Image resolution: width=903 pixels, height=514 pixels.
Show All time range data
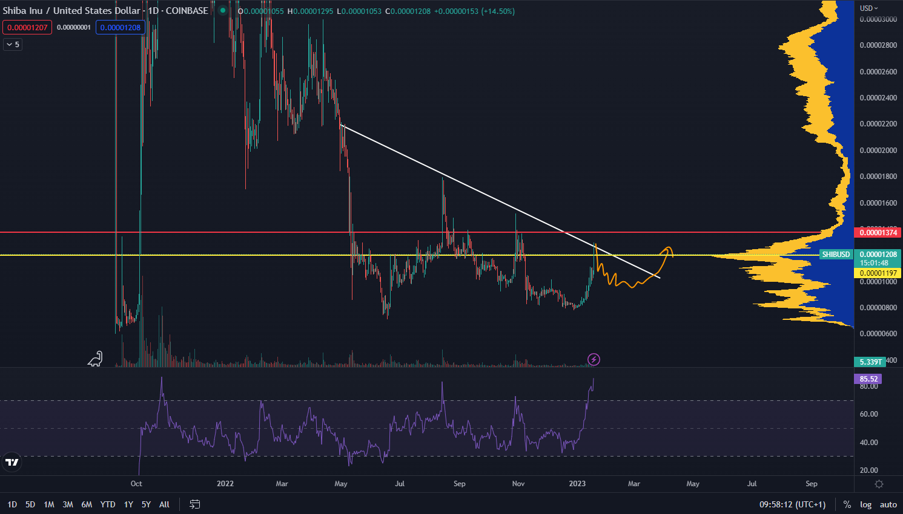tap(164, 504)
